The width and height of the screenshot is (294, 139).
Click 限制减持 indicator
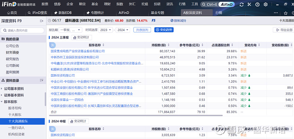click(x=178, y=21)
